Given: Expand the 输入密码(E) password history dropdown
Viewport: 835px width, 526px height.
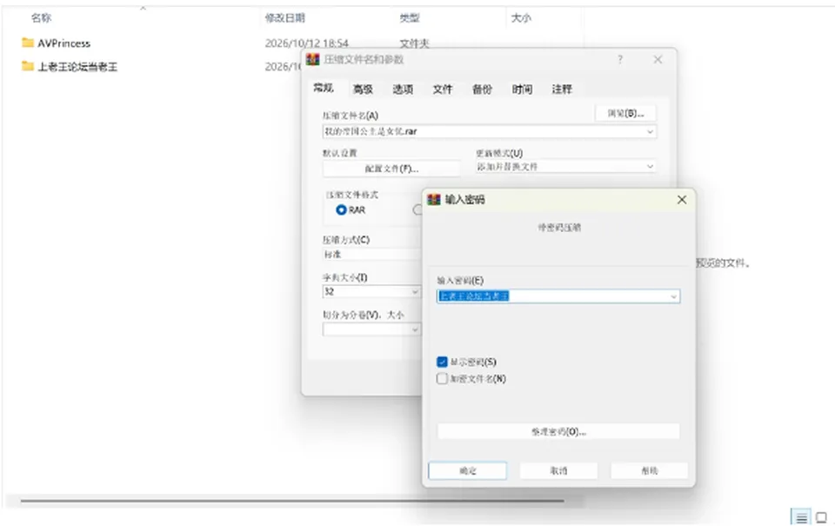Looking at the screenshot, I should 673,296.
